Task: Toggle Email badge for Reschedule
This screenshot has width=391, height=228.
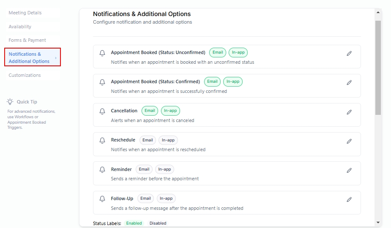Action: (148, 140)
